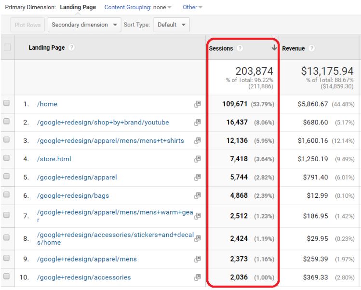
Task: Check the /store.html row checkbox
Action: pyautogui.click(x=6, y=158)
